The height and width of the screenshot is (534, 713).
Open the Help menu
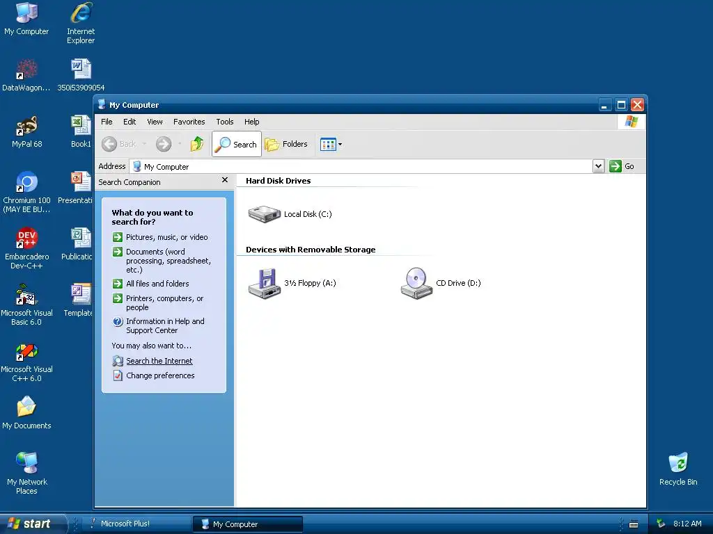[x=251, y=122]
